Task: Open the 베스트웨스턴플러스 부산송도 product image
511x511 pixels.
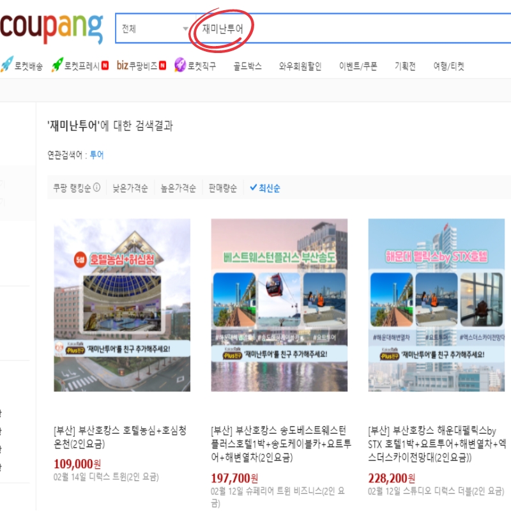Action: tap(279, 305)
